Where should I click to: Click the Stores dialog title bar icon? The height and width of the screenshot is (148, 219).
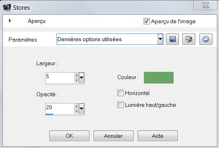point(7,7)
